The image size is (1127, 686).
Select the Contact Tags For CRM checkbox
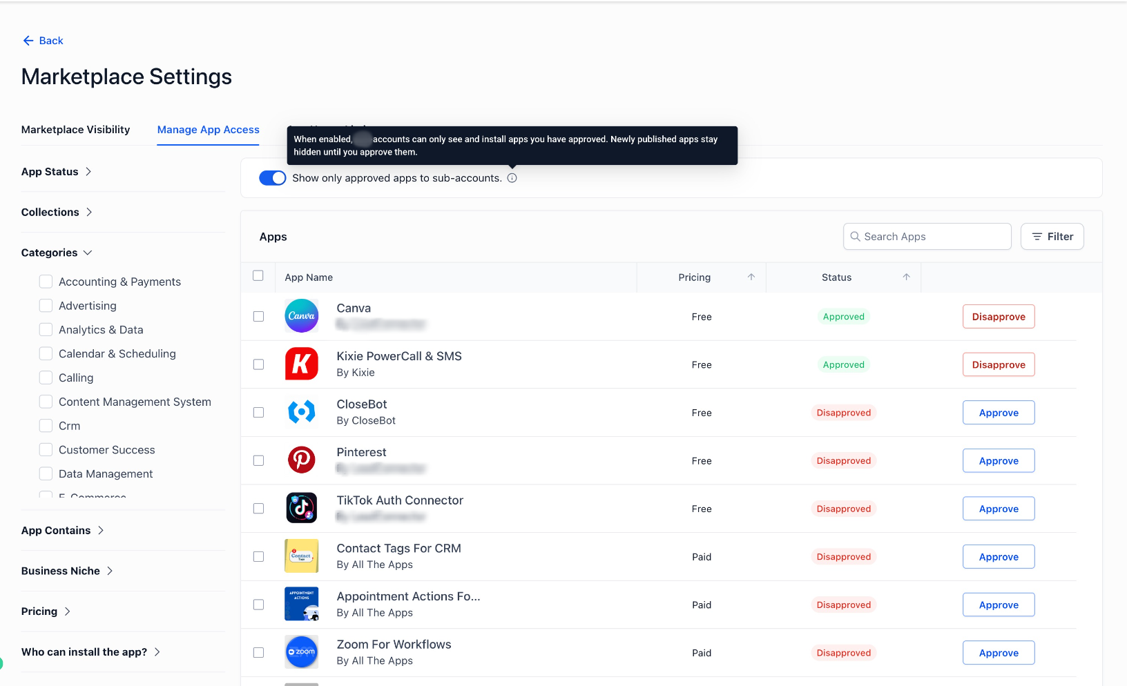pyautogui.click(x=258, y=556)
